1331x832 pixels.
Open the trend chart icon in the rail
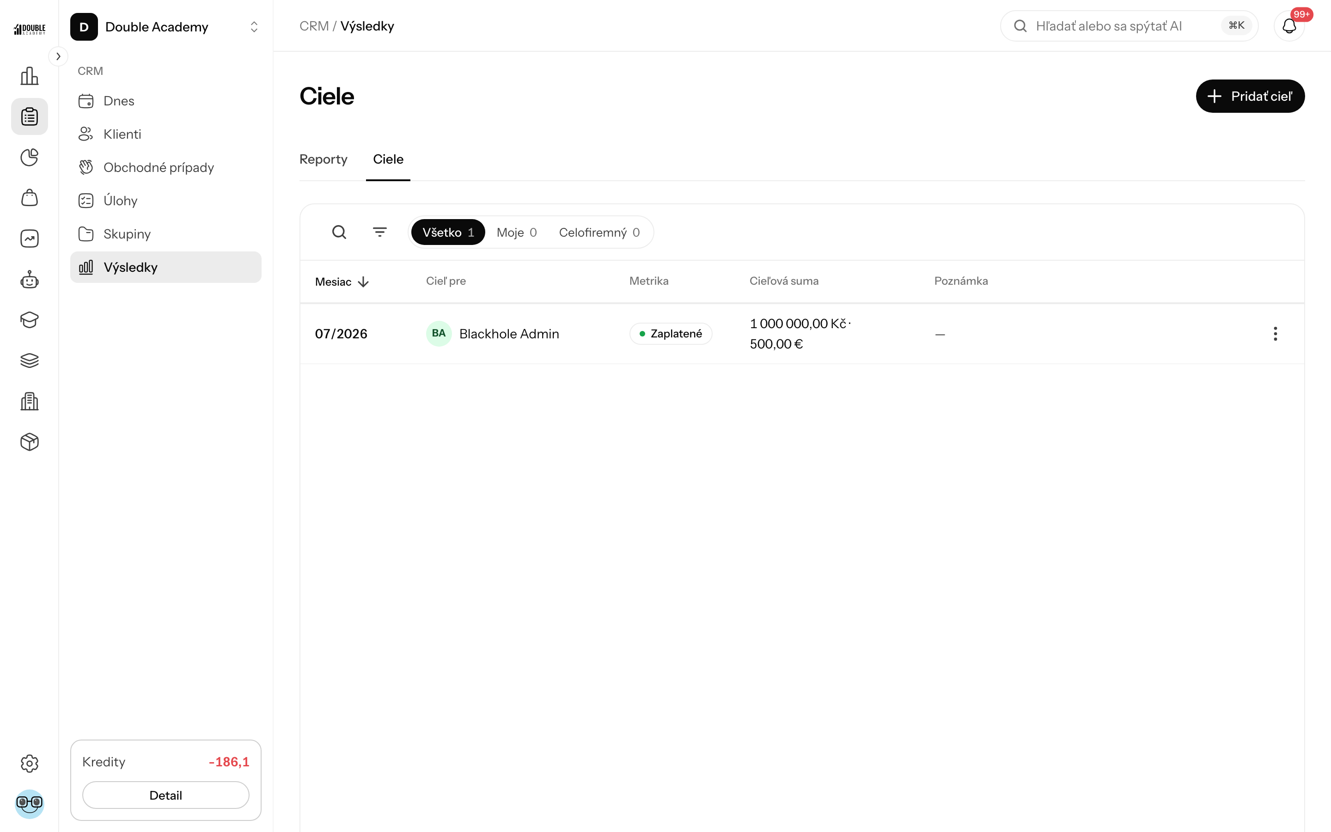29,238
